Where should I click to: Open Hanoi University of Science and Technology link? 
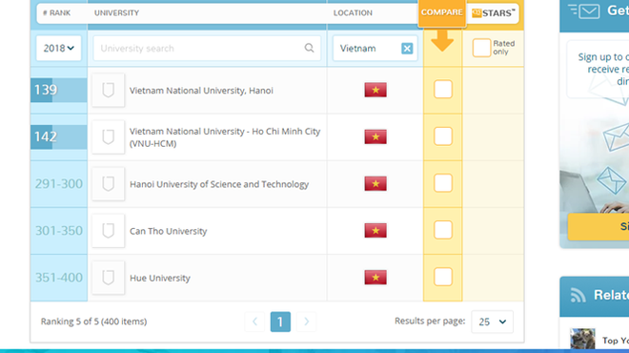[219, 184]
